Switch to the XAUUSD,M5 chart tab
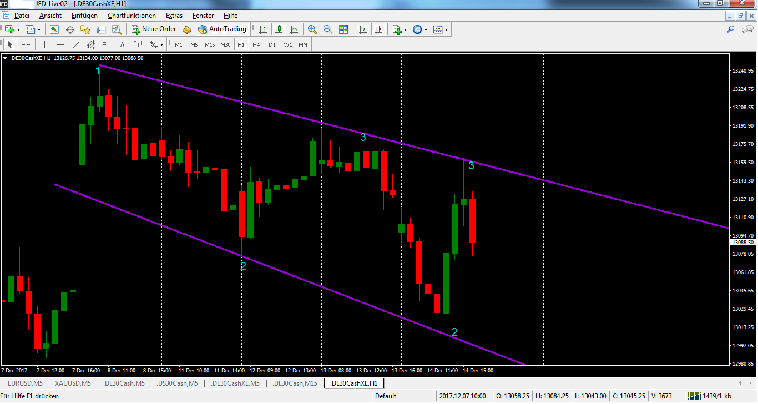The height and width of the screenshot is (404, 758). pos(72,383)
